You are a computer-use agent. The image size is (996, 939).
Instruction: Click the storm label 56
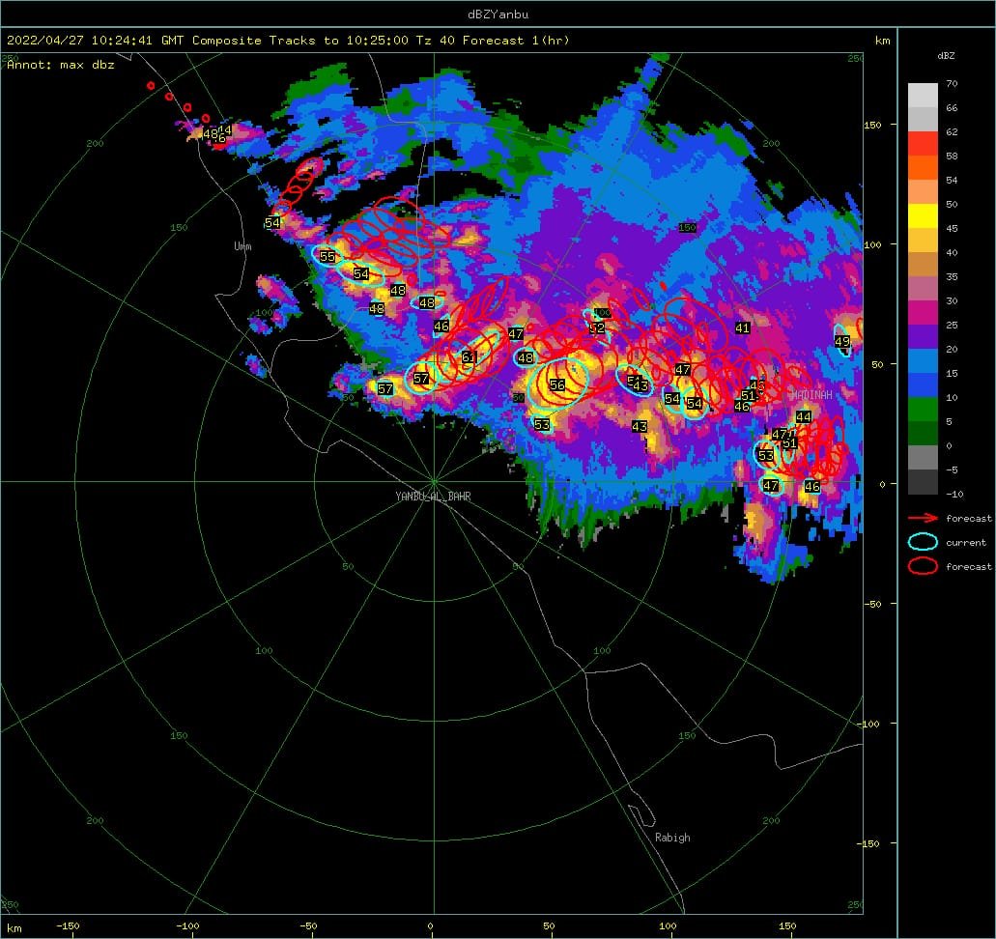(x=557, y=385)
